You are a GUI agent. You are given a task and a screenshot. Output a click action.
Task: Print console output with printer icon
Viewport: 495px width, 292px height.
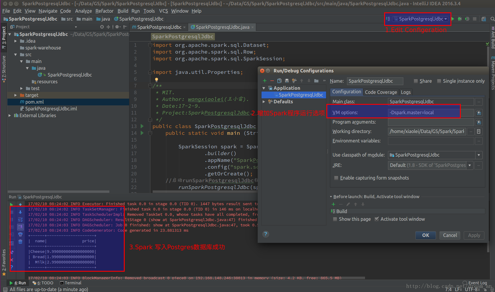[20, 234]
